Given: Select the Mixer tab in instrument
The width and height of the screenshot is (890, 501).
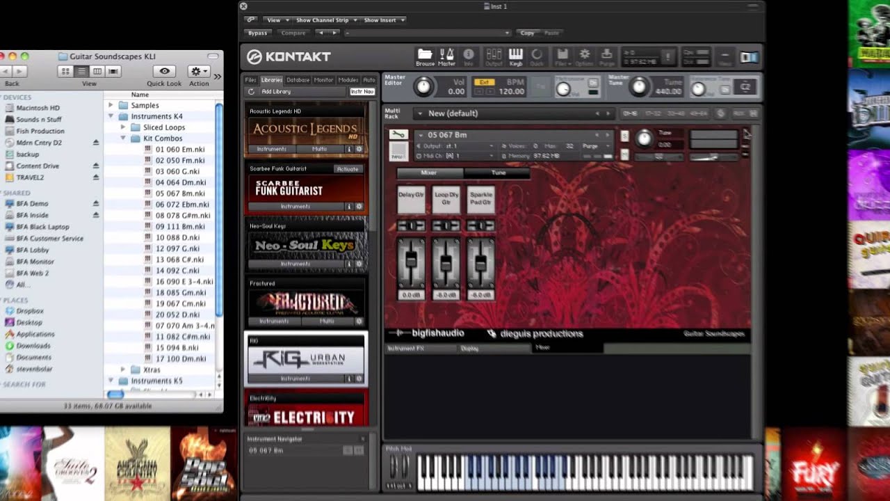Looking at the screenshot, I should point(429,173).
